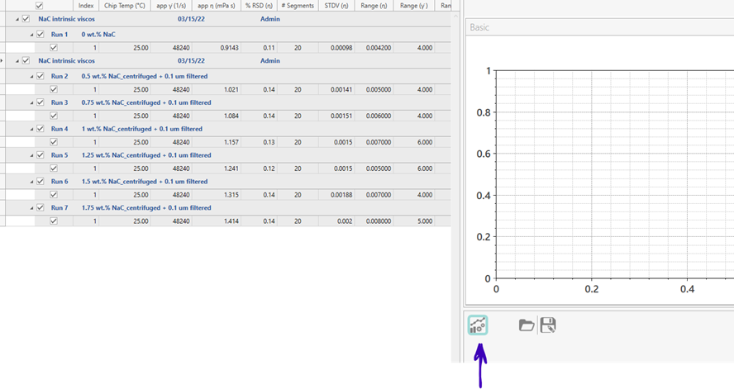Click the open folder icon below the graph
734x389 pixels.
pyautogui.click(x=526, y=325)
